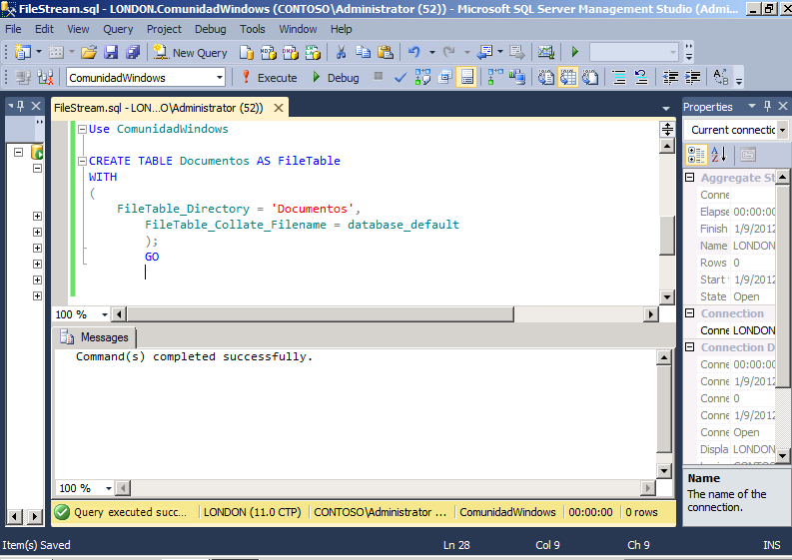Open the File menu
Viewport: 792px width, 560px height.
(x=13, y=29)
